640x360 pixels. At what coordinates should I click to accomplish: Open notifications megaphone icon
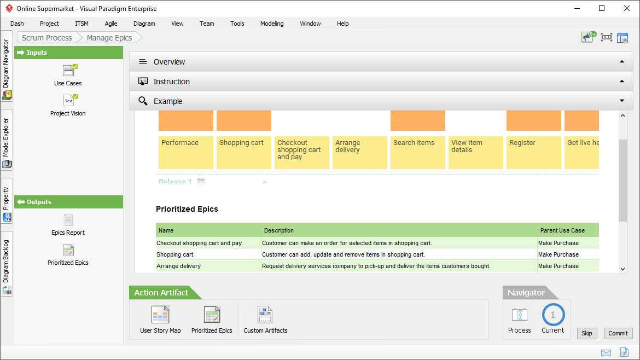tap(588, 37)
